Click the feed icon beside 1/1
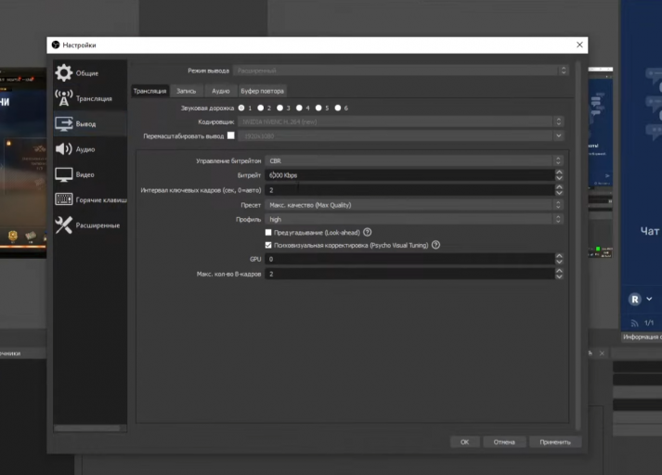Viewport: 662px width, 475px height. point(634,323)
